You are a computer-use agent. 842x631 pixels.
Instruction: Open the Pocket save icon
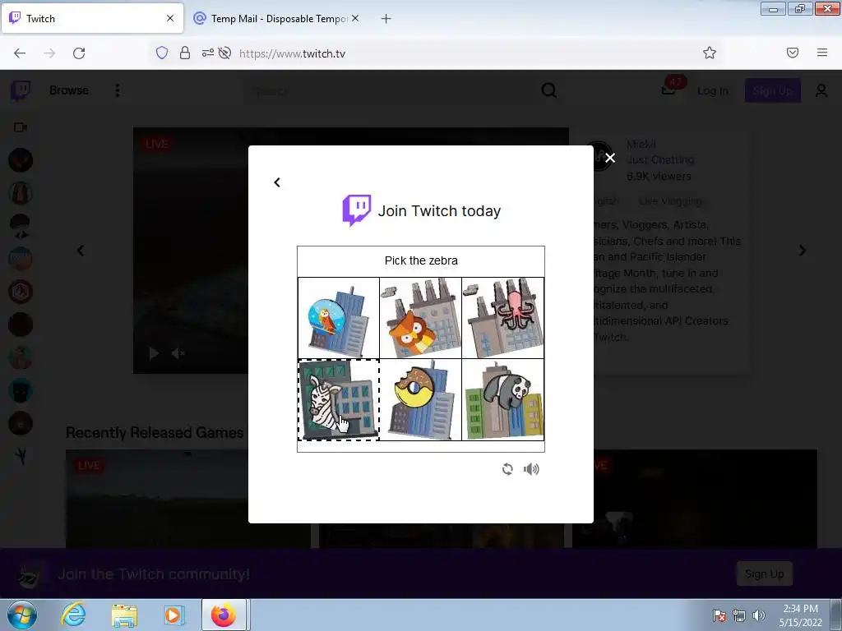793,53
